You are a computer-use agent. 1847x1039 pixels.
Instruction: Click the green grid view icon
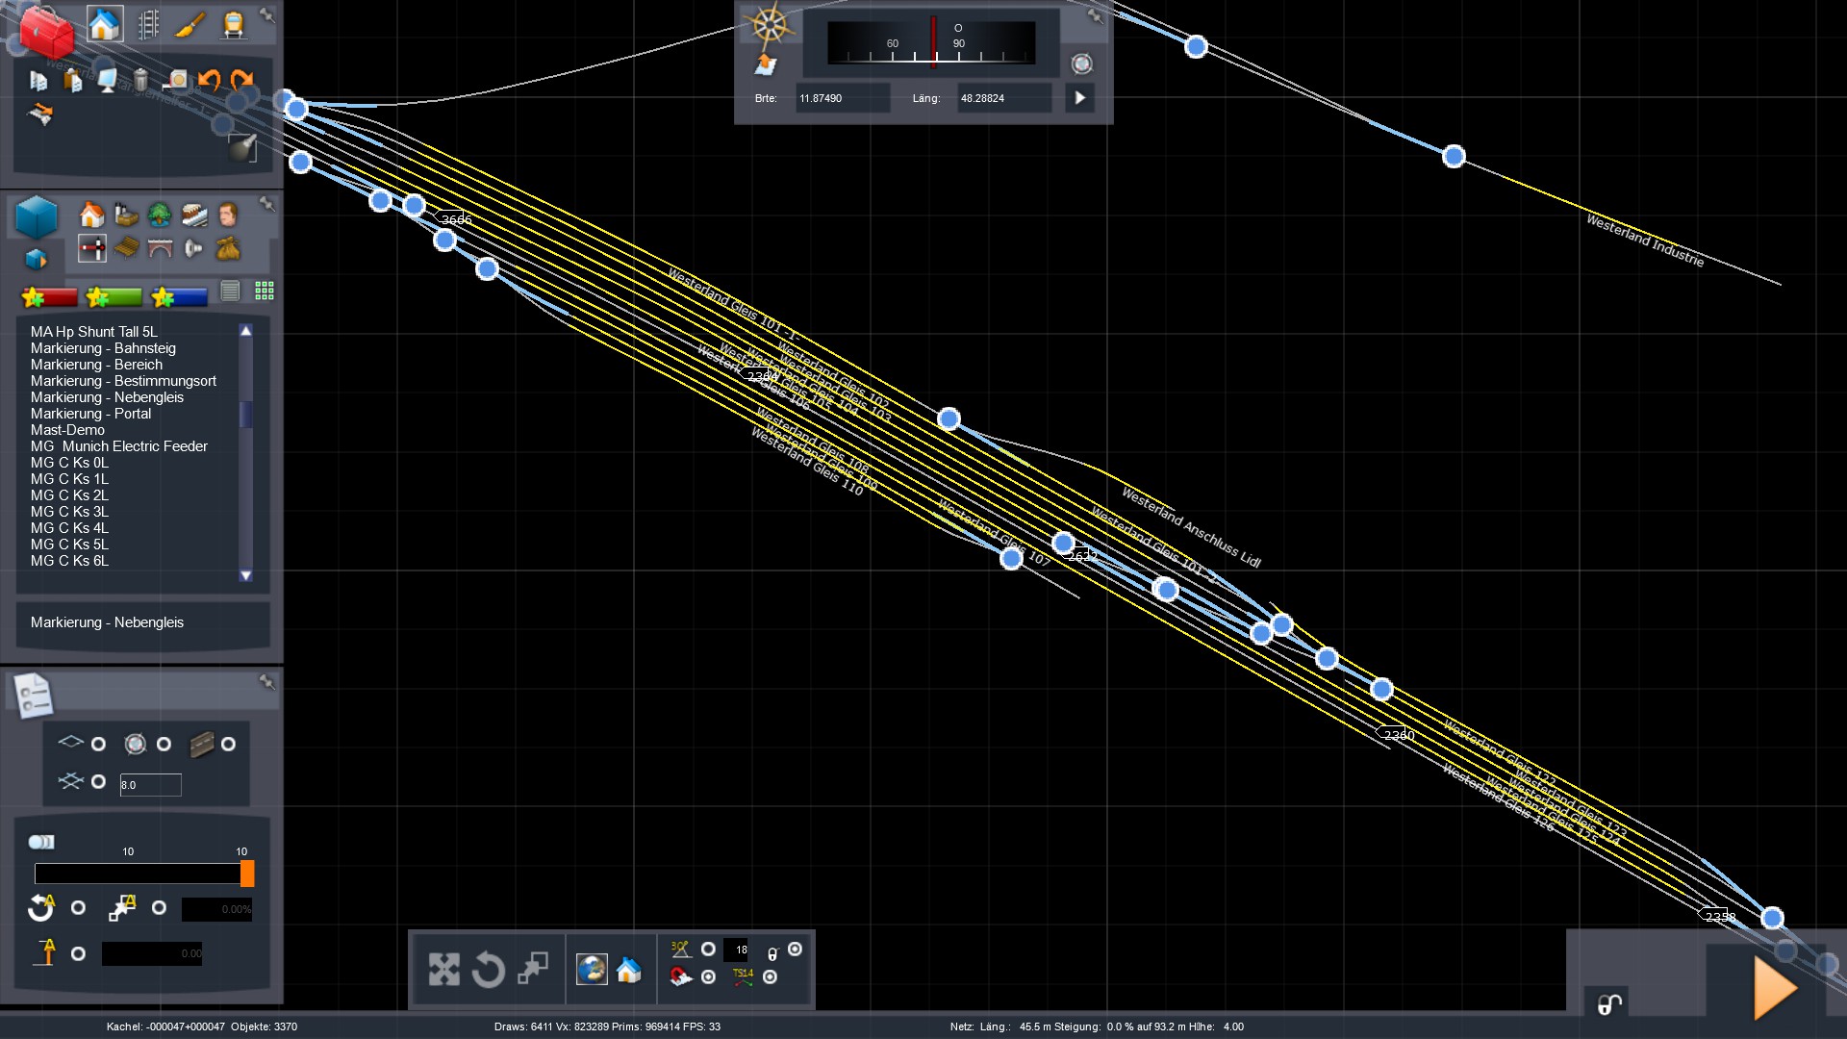(265, 291)
